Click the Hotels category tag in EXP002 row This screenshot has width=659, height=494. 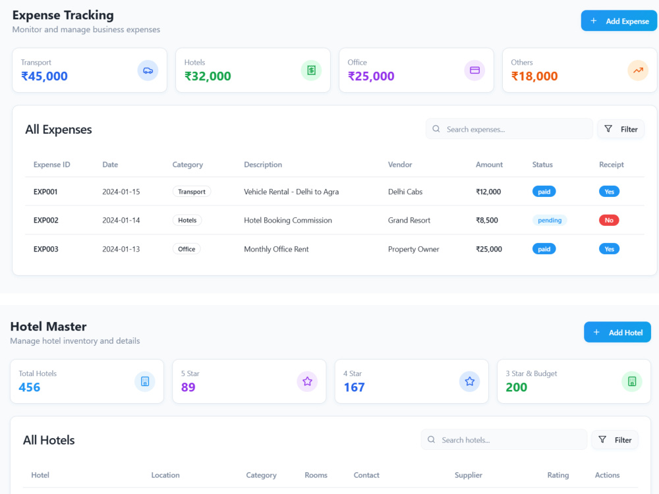click(x=187, y=220)
